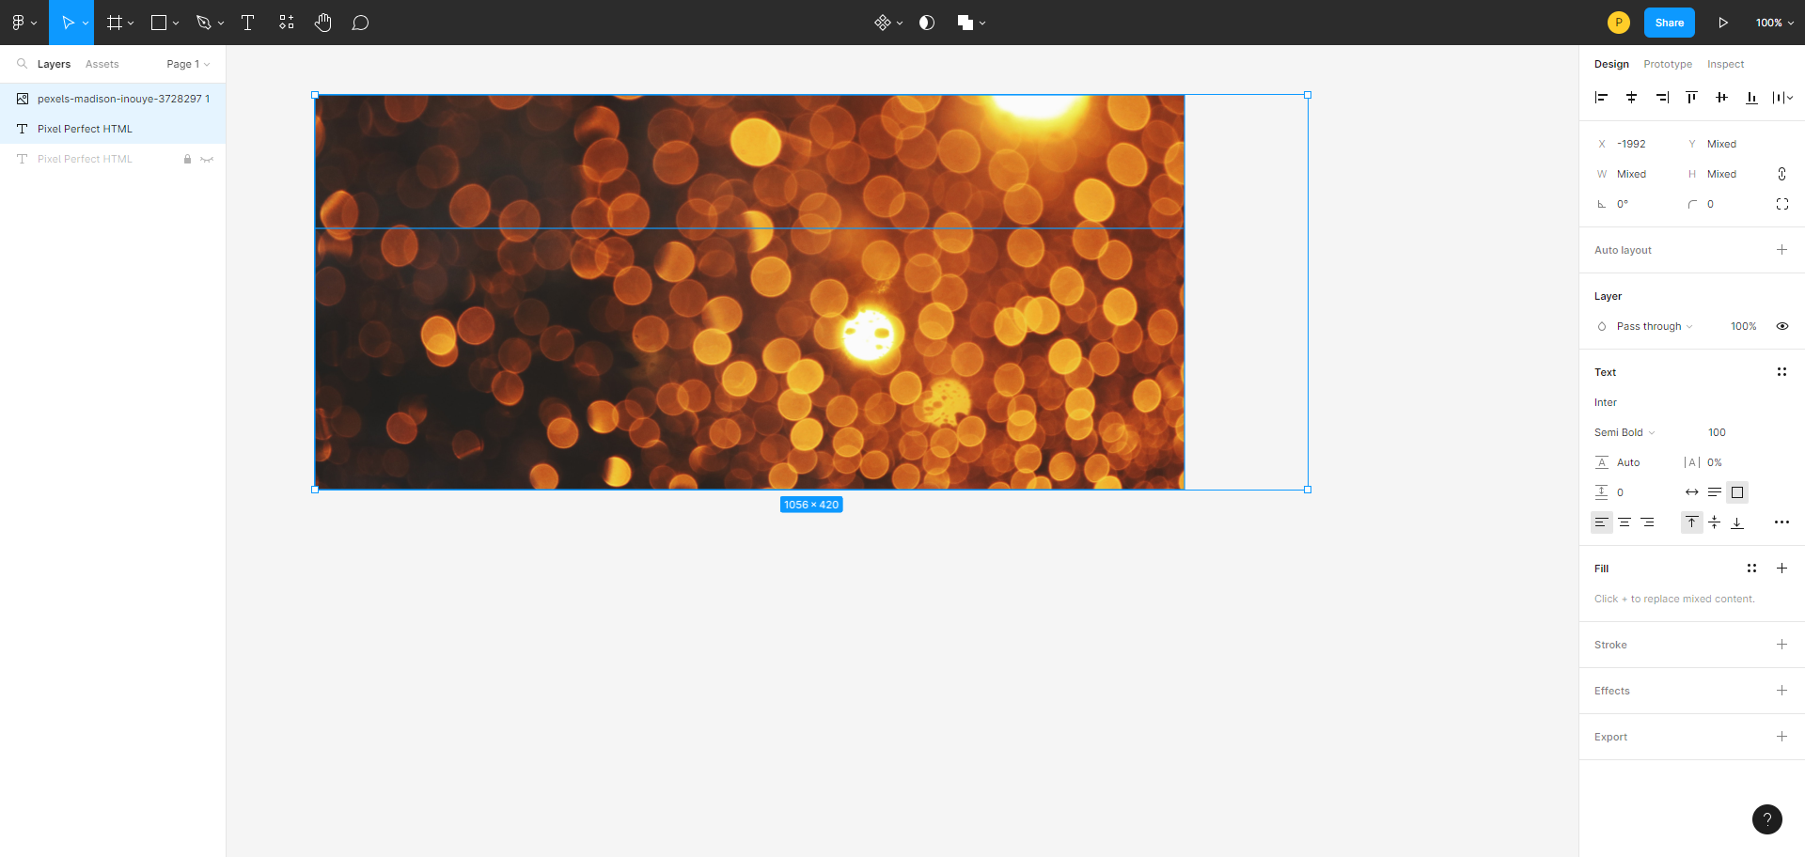The width and height of the screenshot is (1805, 857).
Task: Switch to the Assets tab
Action: click(102, 64)
